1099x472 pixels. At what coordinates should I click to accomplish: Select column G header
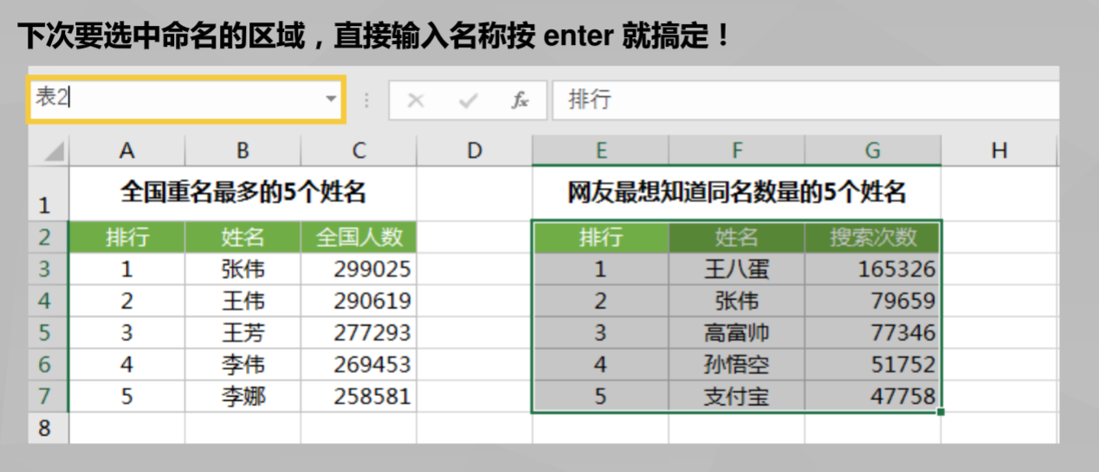[872, 150]
